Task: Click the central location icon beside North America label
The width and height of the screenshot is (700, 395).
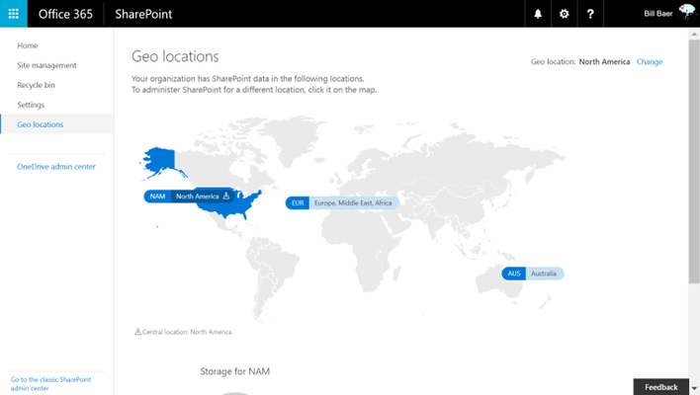Action: pos(226,197)
